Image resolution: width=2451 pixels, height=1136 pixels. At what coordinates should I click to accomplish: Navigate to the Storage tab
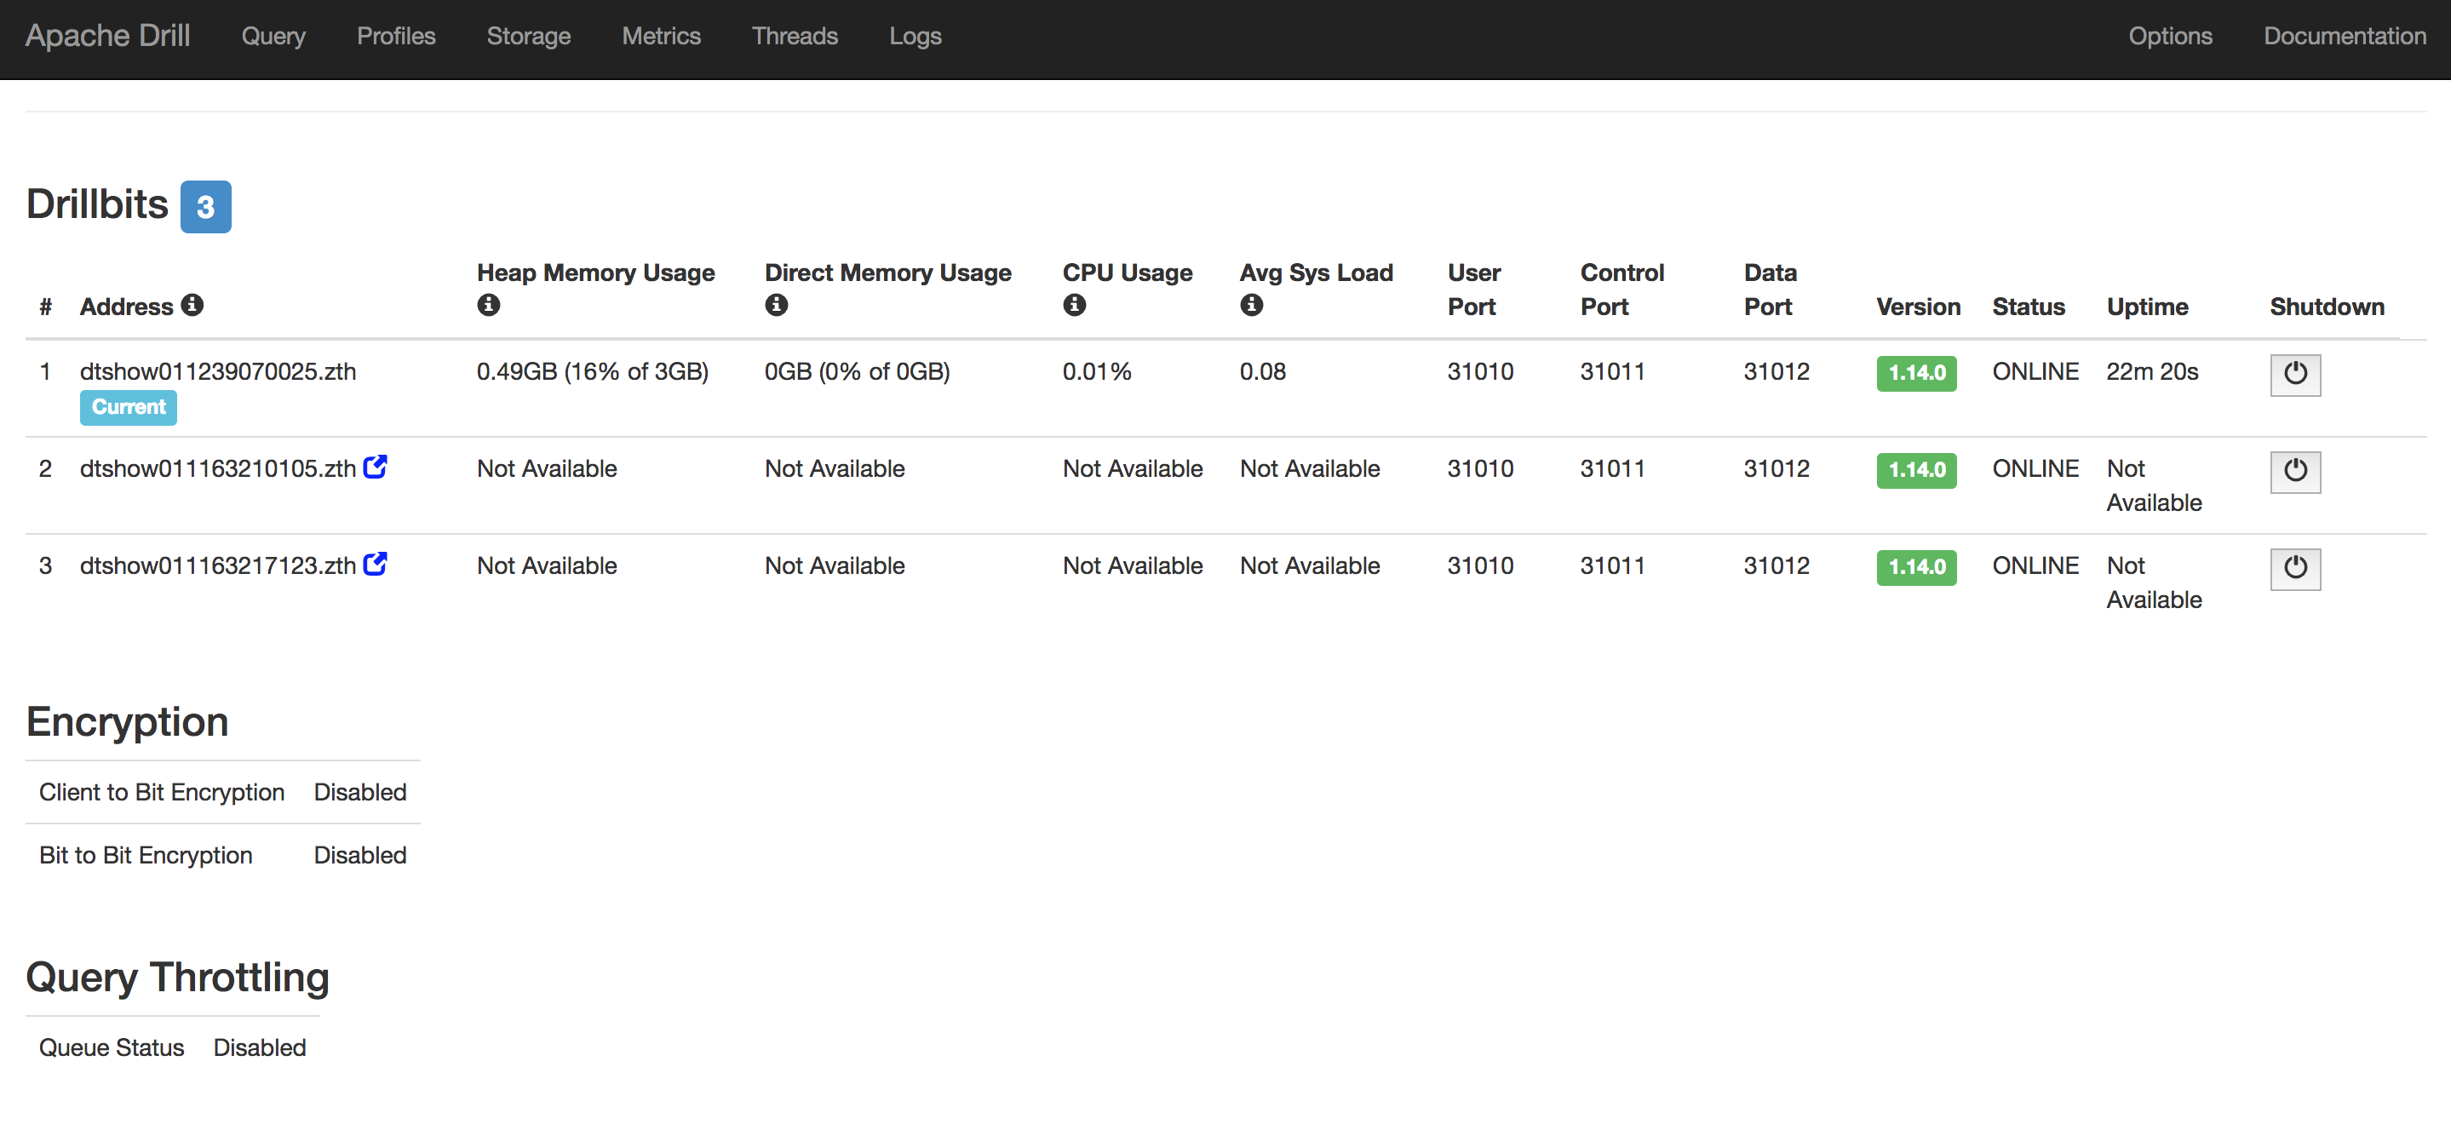[530, 34]
